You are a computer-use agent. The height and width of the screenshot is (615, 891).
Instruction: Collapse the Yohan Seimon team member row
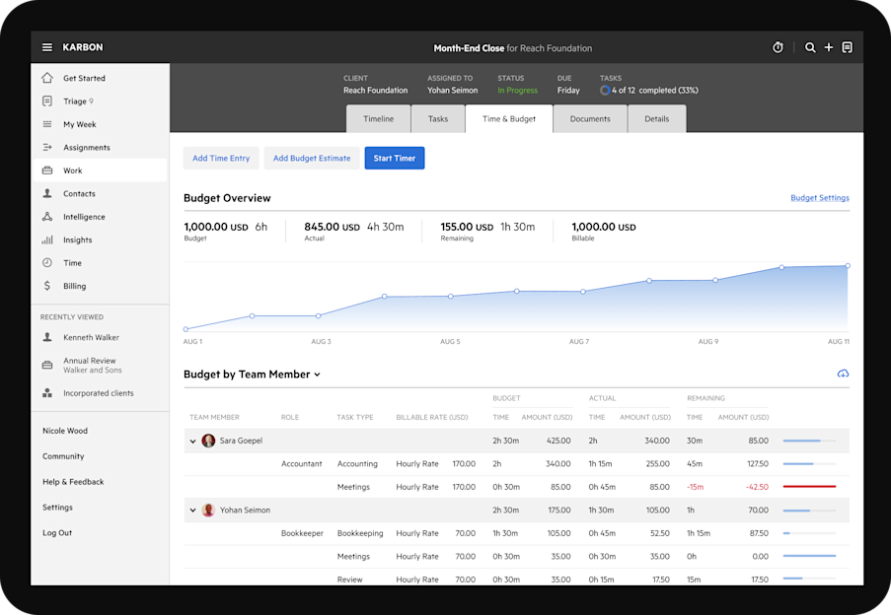pos(192,510)
